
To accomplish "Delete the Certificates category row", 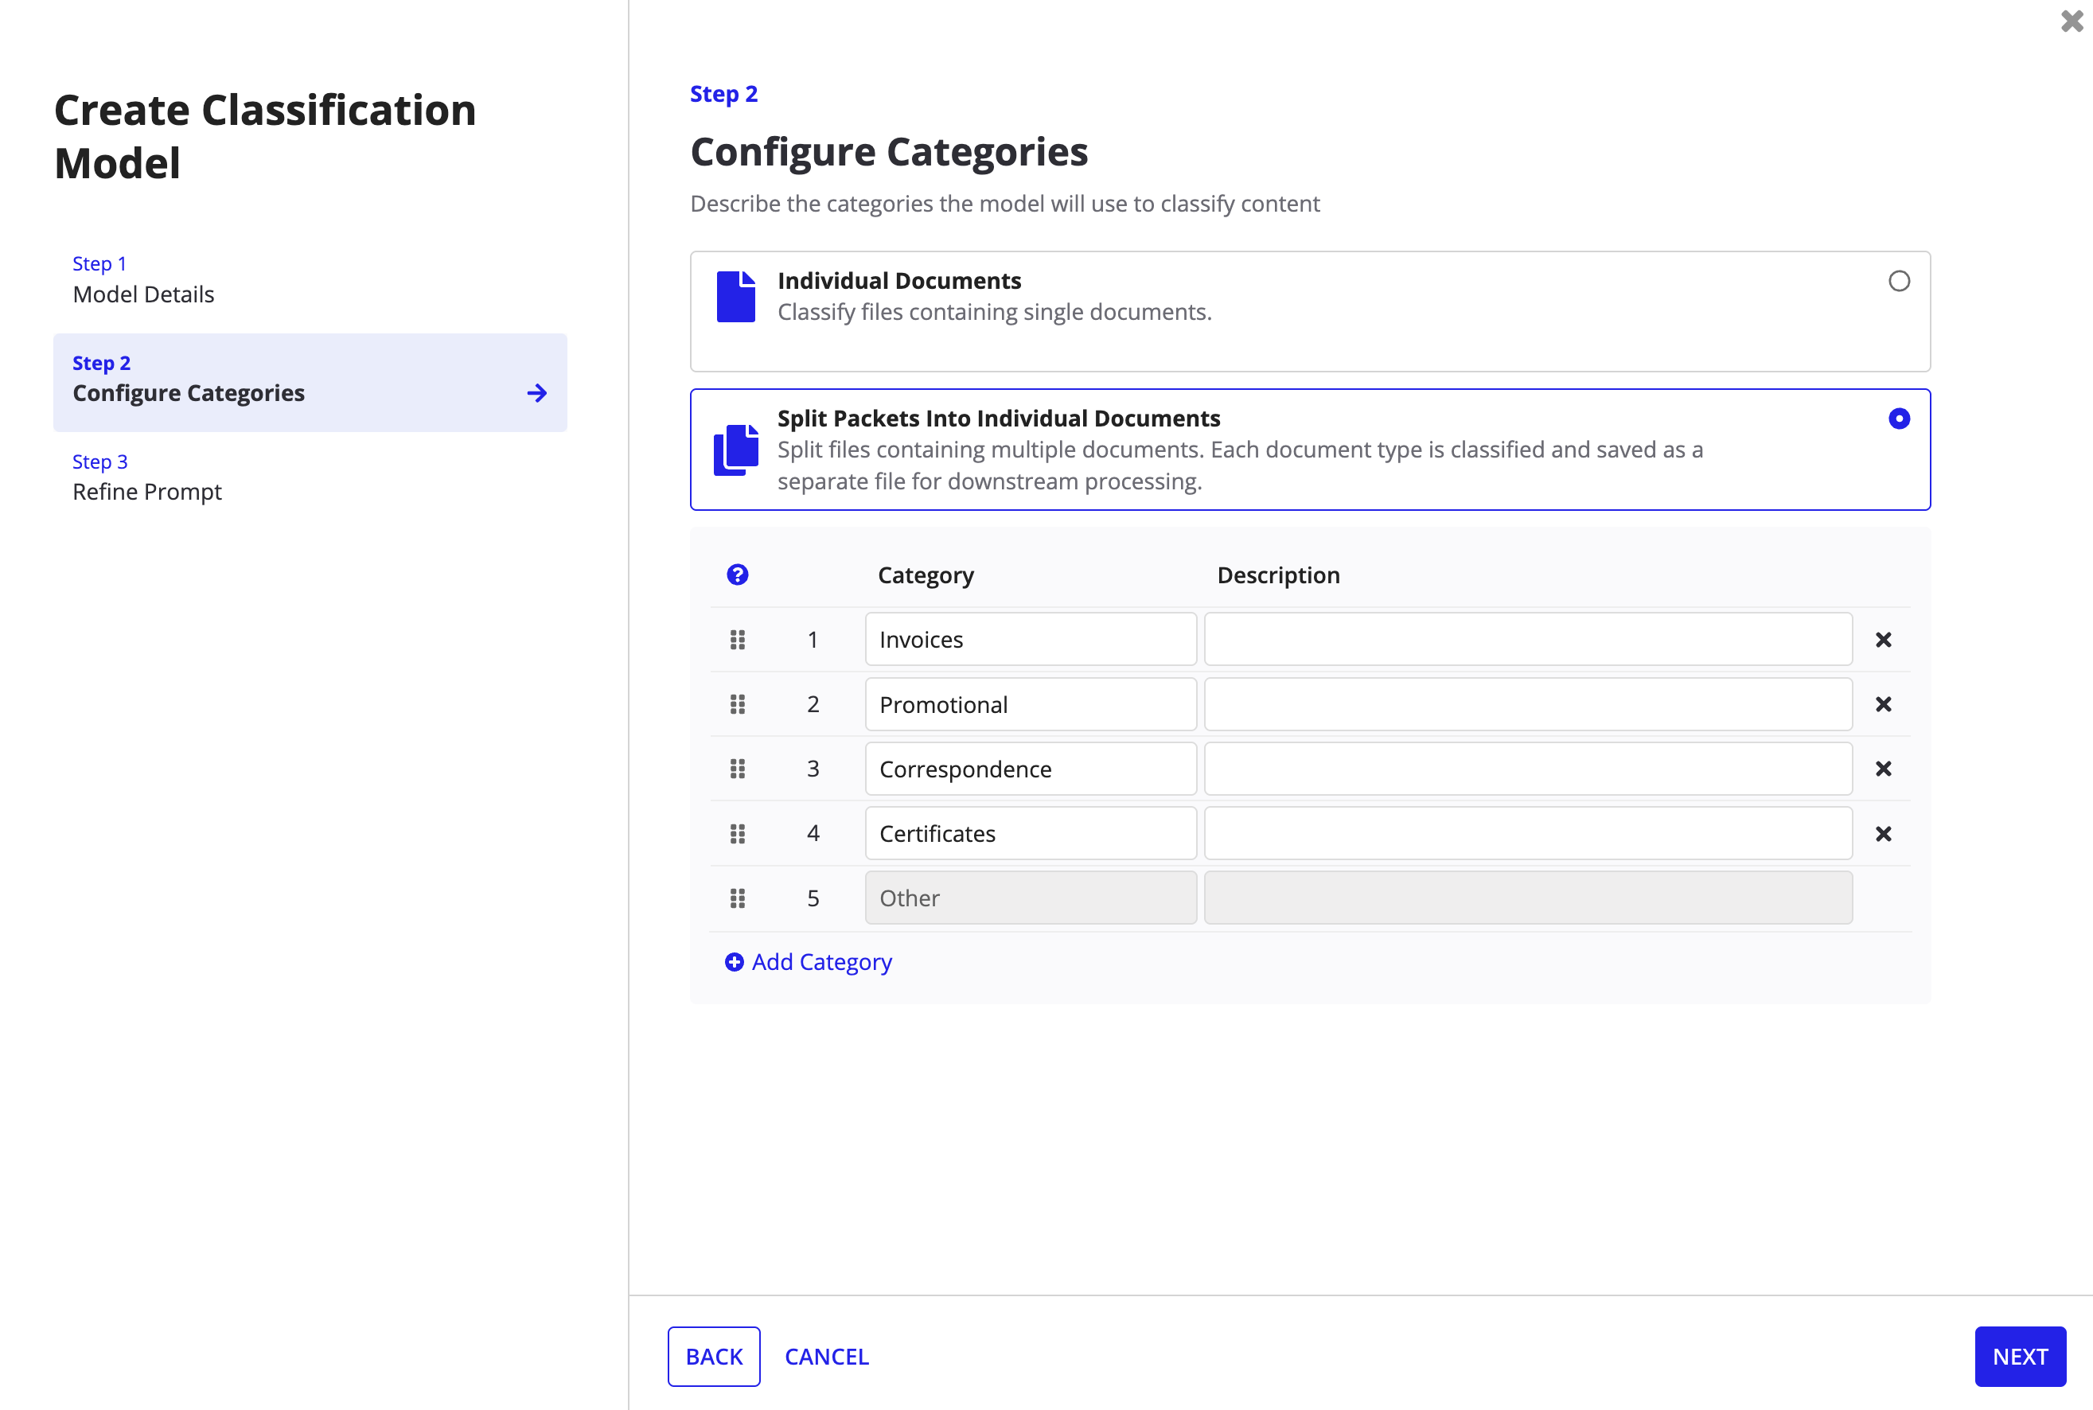I will coord(1884,834).
